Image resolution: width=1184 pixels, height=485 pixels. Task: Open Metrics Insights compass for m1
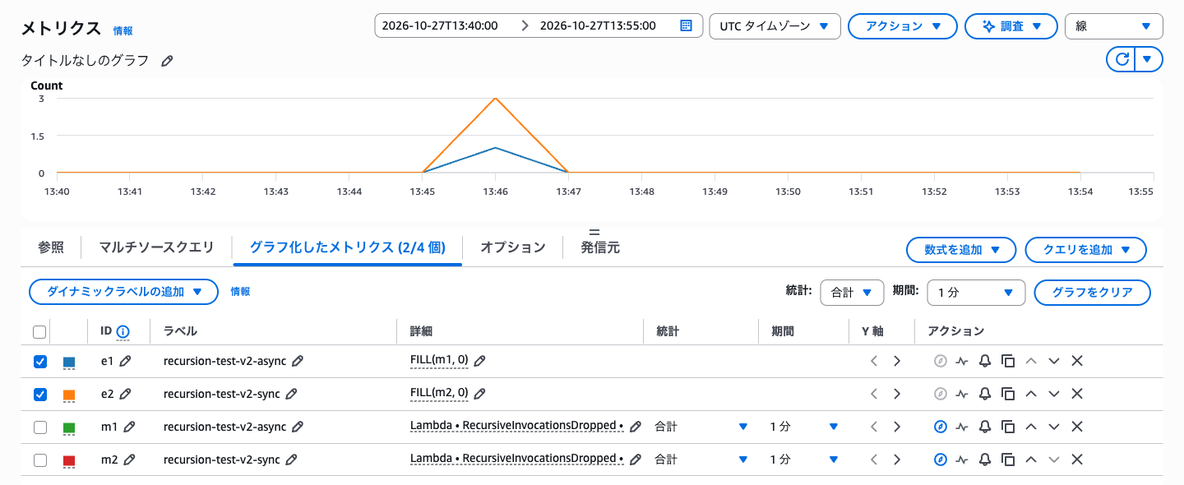point(941,427)
